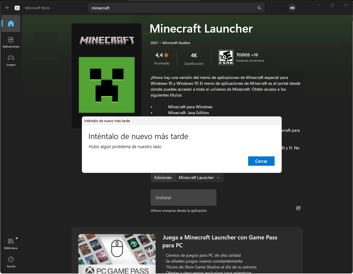Click the search magnifier icon
This screenshot has width=353, height=274.
(x=259, y=8)
